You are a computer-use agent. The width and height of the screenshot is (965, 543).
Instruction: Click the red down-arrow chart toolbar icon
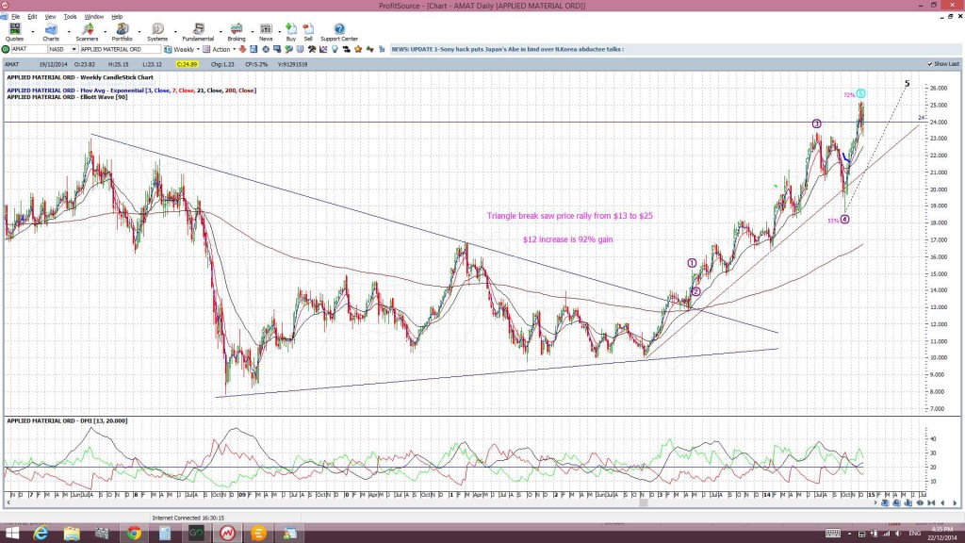pos(242,49)
